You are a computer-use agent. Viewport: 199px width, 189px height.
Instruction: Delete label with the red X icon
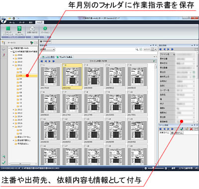click(192, 129)
